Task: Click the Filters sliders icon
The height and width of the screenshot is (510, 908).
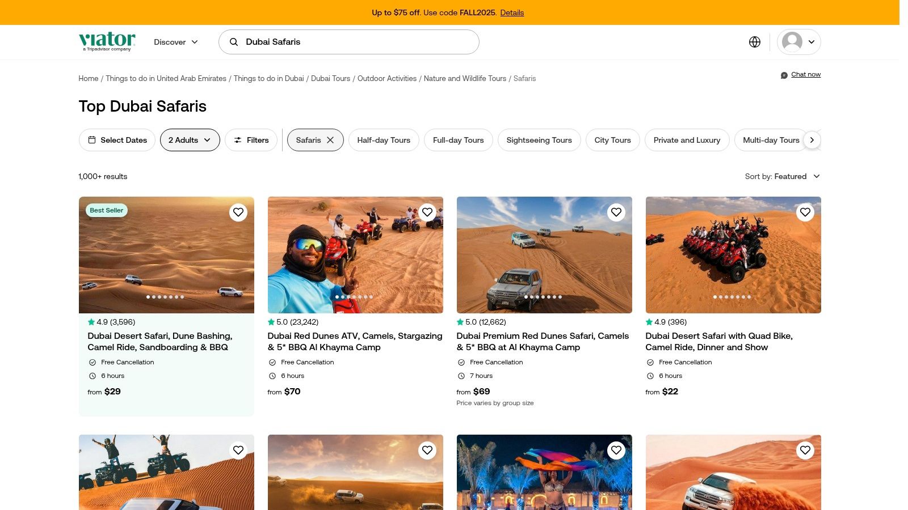Action: pos(239,140)
